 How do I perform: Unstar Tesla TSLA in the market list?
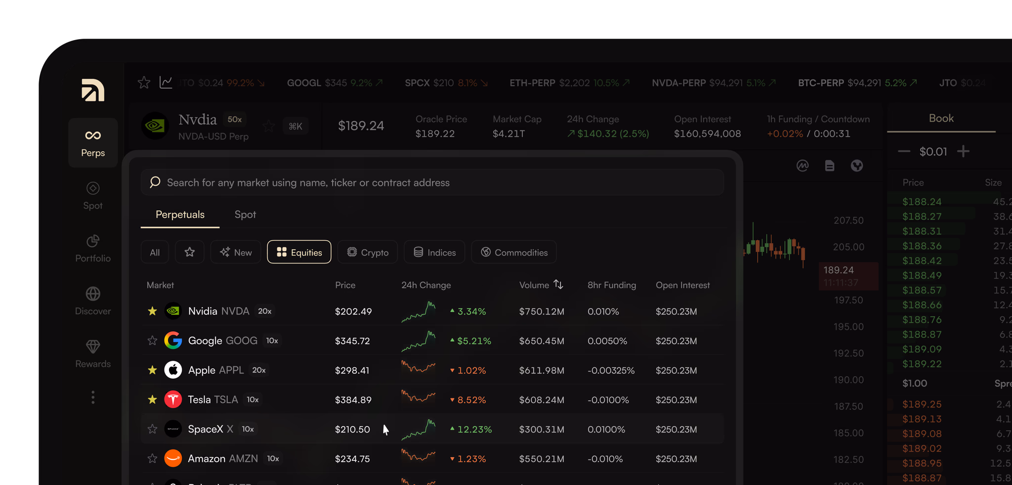(x=152, y=399)
